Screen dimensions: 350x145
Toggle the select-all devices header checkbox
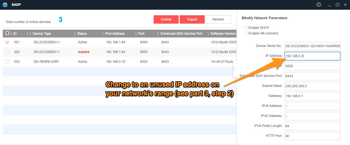tap(7, 33)
